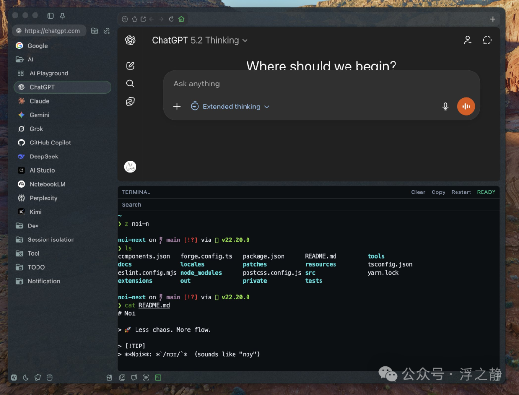Open ChatGPT search chats icon
This screenshot has width=519, height=395.
tap(130, 84)
